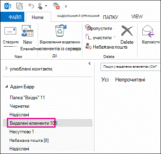Click the Outlook application icon
Image resolution: width=161 pixels, height=154 pixels.
(8, 6)
